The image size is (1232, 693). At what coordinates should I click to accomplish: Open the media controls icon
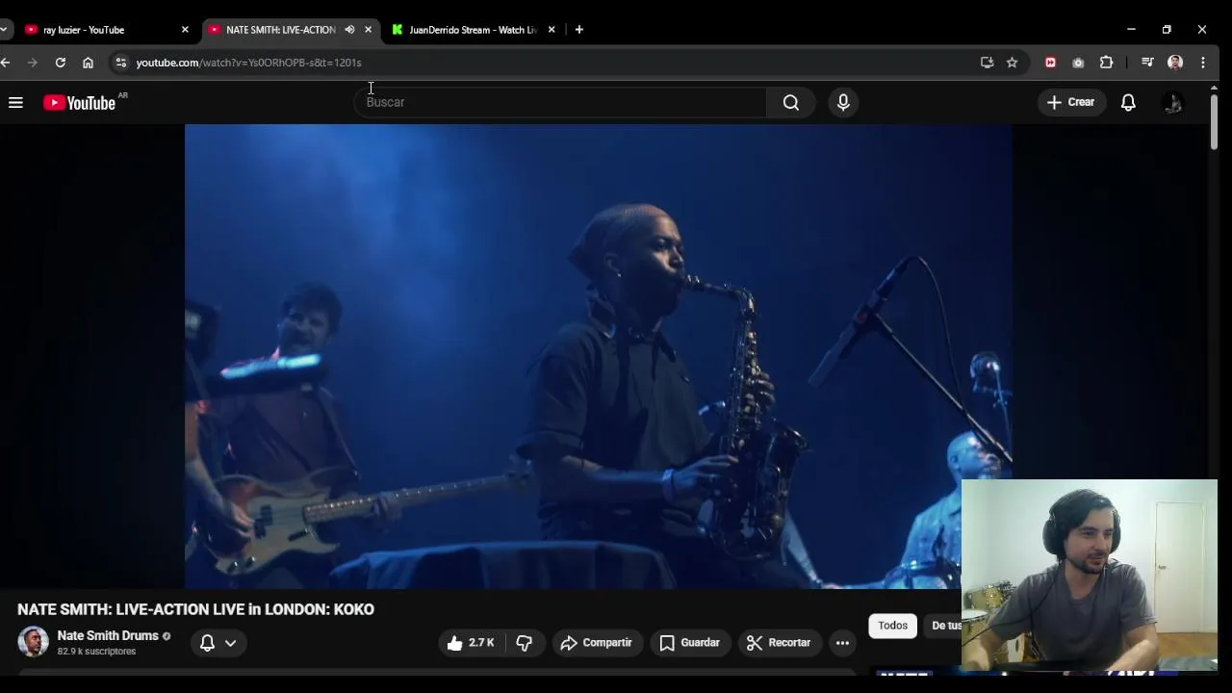point(1147,63)
